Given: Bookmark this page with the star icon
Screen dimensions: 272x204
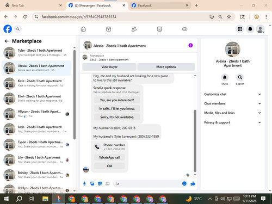Looking at the screenshot, I should tap(229, 17).
